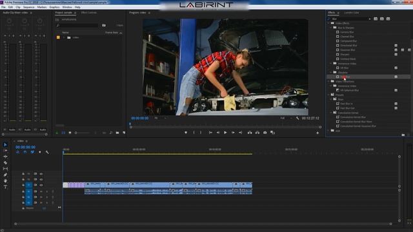Collapse the Blur & Sharpen folder

331,28
